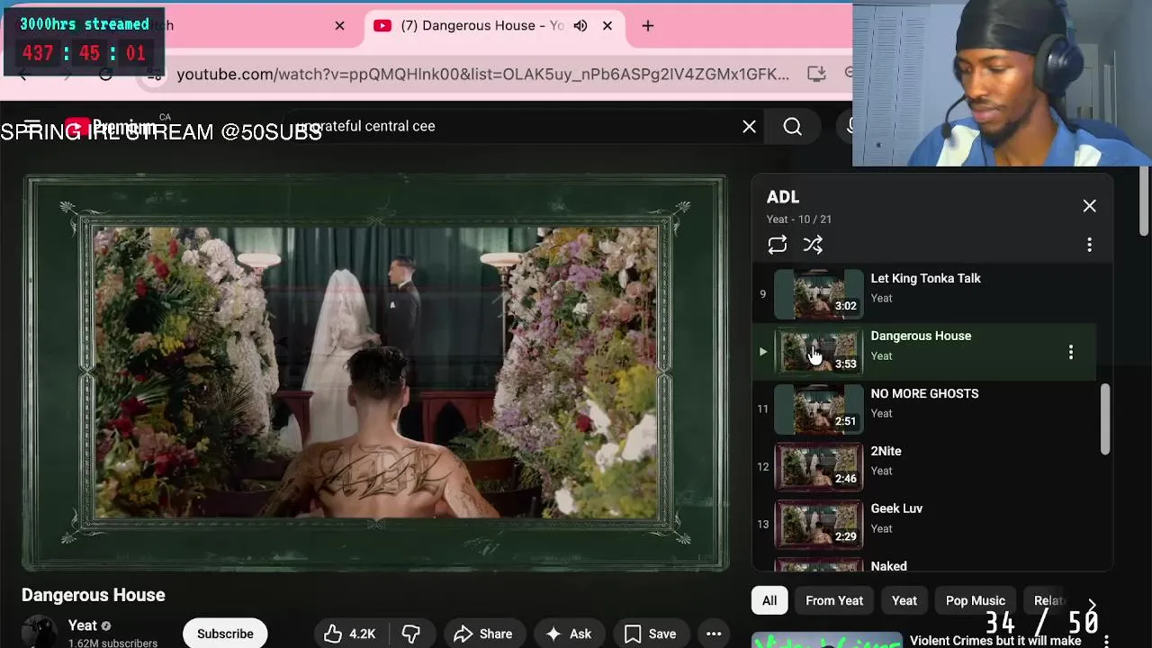Select the Pop Music filter chip
Screen dimensions: 1152x648
(976, 600)
